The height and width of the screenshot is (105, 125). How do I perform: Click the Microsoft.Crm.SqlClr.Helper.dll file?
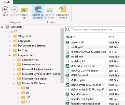tap(88, 52)
